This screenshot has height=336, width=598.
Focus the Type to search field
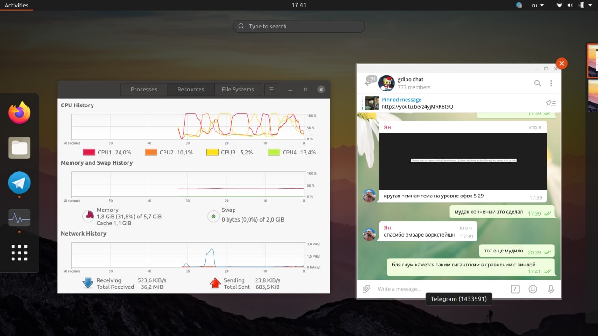tap(299, 26)
